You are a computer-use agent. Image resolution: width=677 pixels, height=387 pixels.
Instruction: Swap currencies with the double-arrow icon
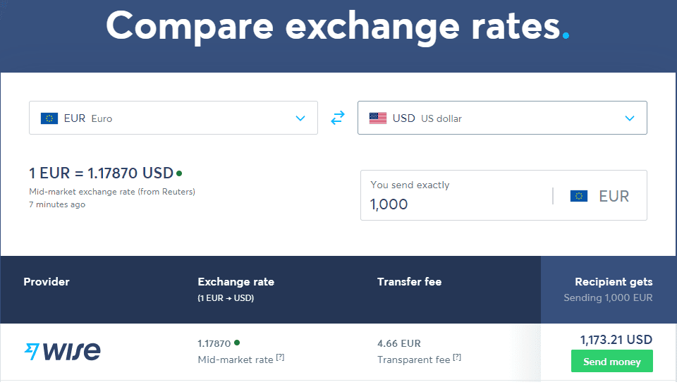point(338,118)
